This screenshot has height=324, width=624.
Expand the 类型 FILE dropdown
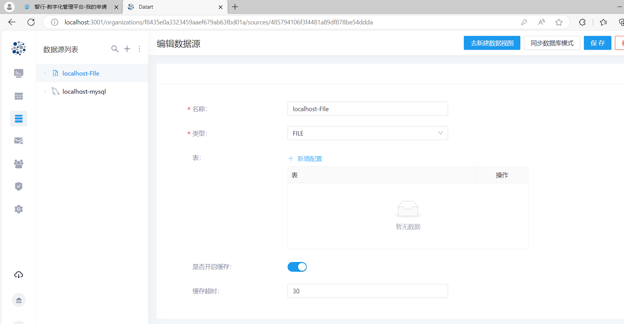[x=367, y=133]
